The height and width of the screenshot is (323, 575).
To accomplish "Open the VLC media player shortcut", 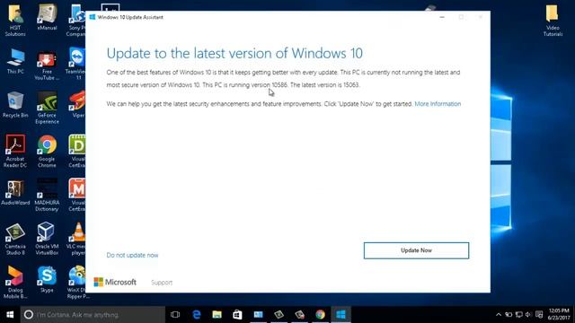I will [76, 239].
